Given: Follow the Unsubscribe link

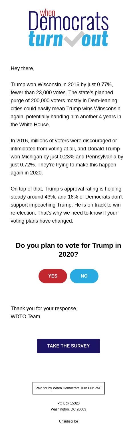Looking at the screenshot, I should 68,421.
